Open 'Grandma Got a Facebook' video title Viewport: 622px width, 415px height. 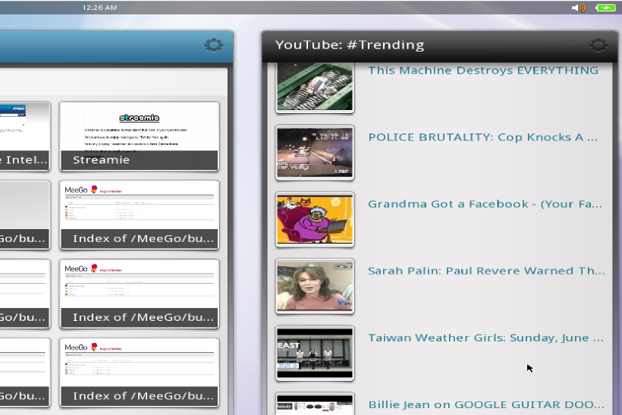[x=485, y=204]
